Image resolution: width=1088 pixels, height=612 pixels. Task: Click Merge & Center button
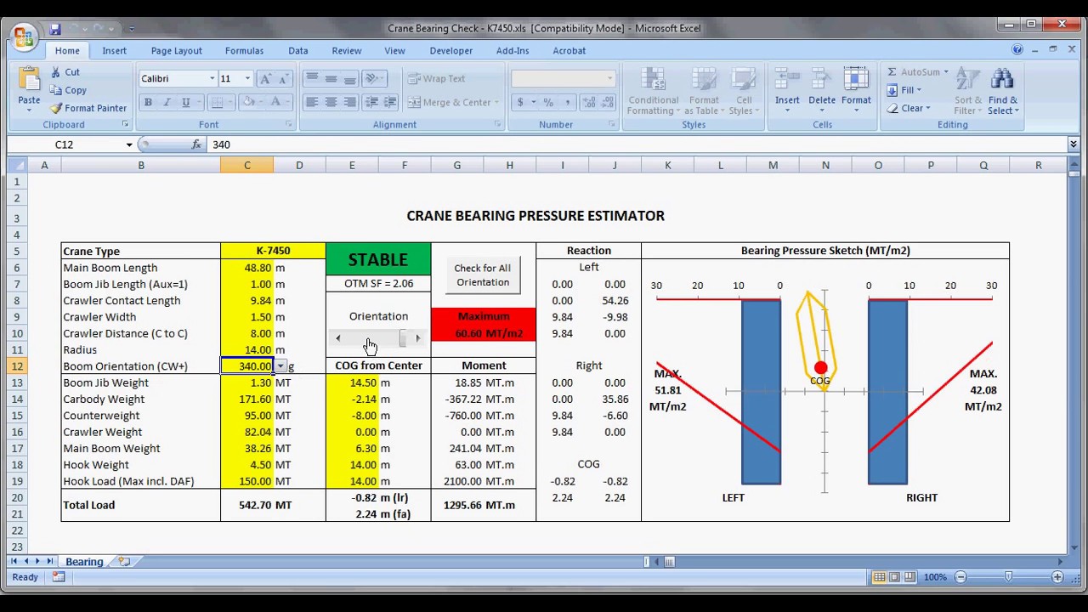454,102
